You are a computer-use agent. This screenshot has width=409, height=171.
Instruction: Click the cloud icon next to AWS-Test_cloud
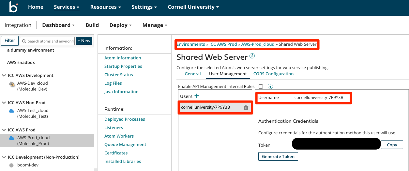12,111
